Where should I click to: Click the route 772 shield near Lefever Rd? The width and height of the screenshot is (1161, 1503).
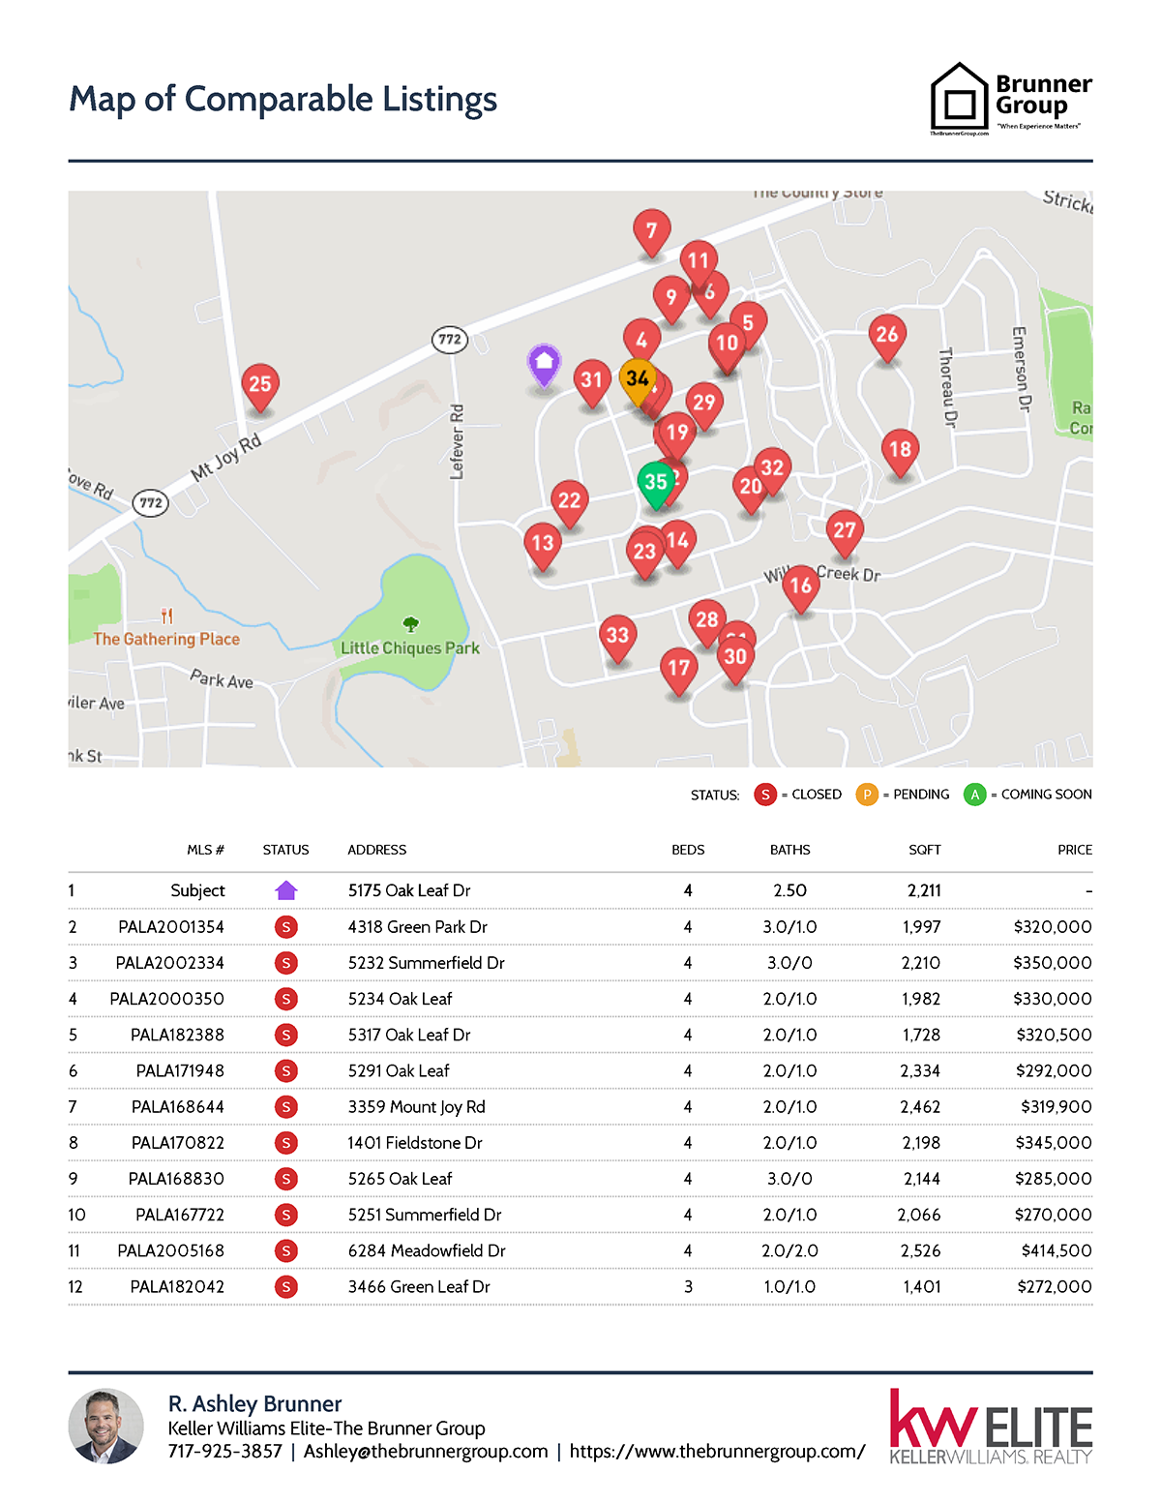click(x=450, y=339)
